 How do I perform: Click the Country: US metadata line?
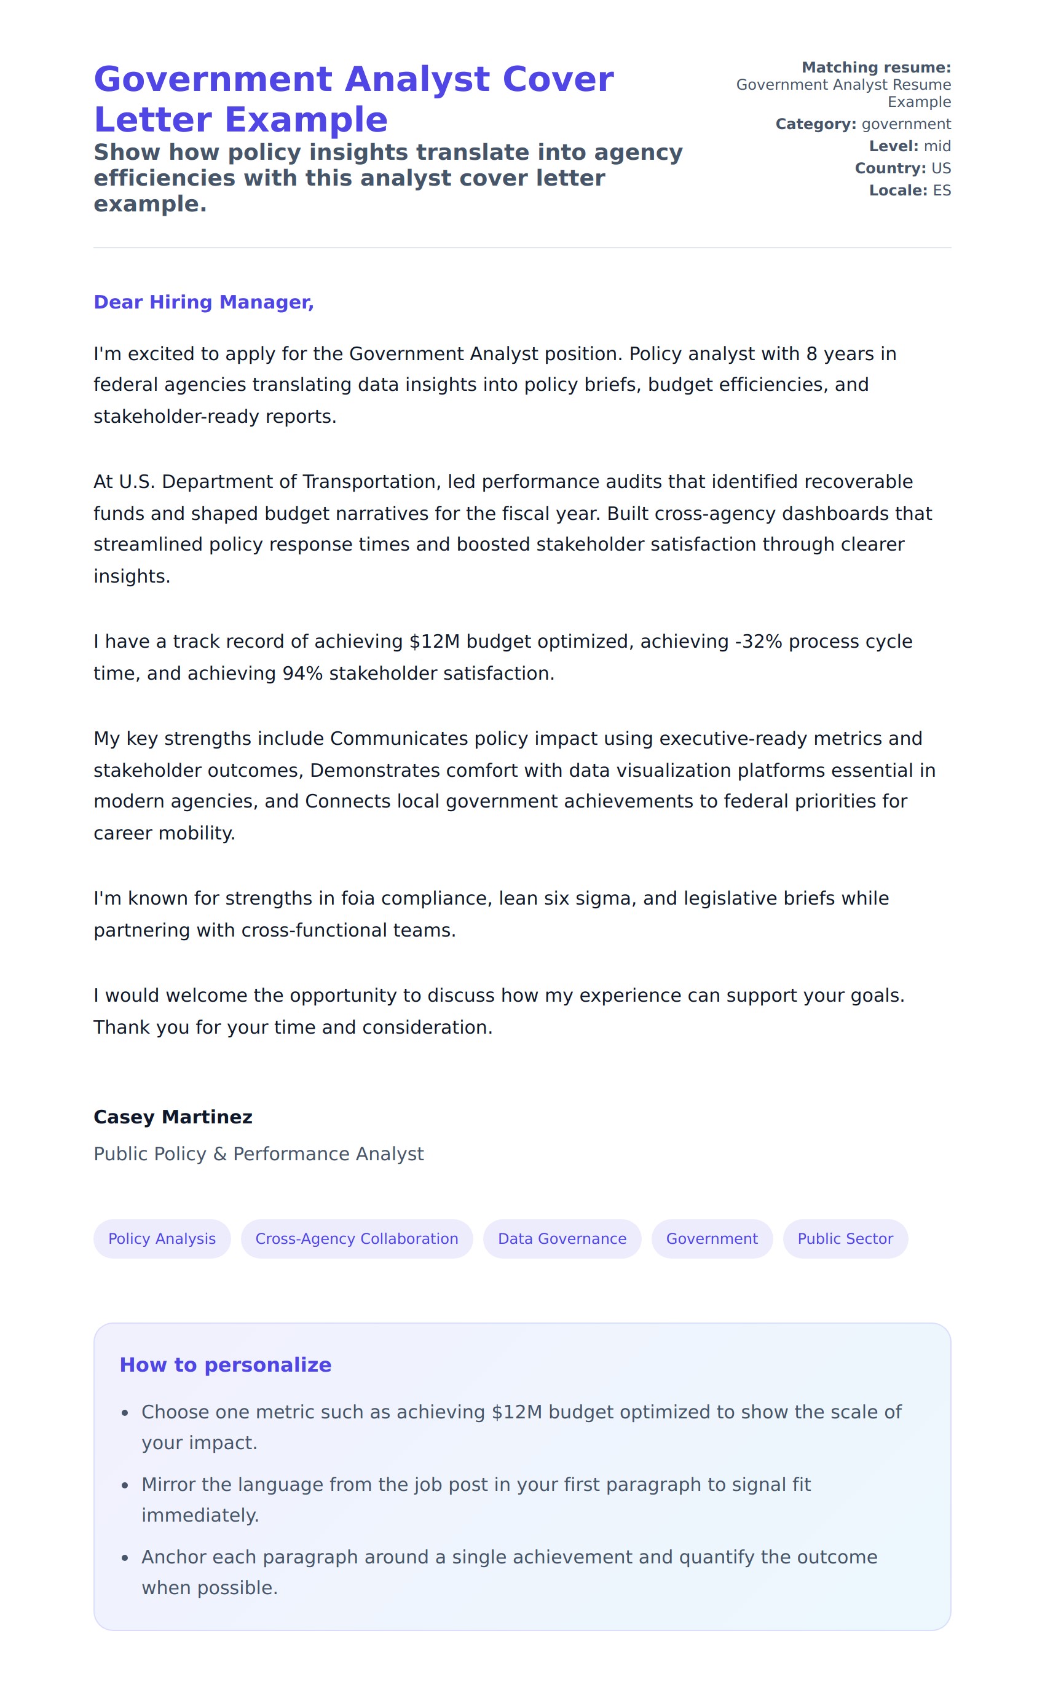point(902,168)
